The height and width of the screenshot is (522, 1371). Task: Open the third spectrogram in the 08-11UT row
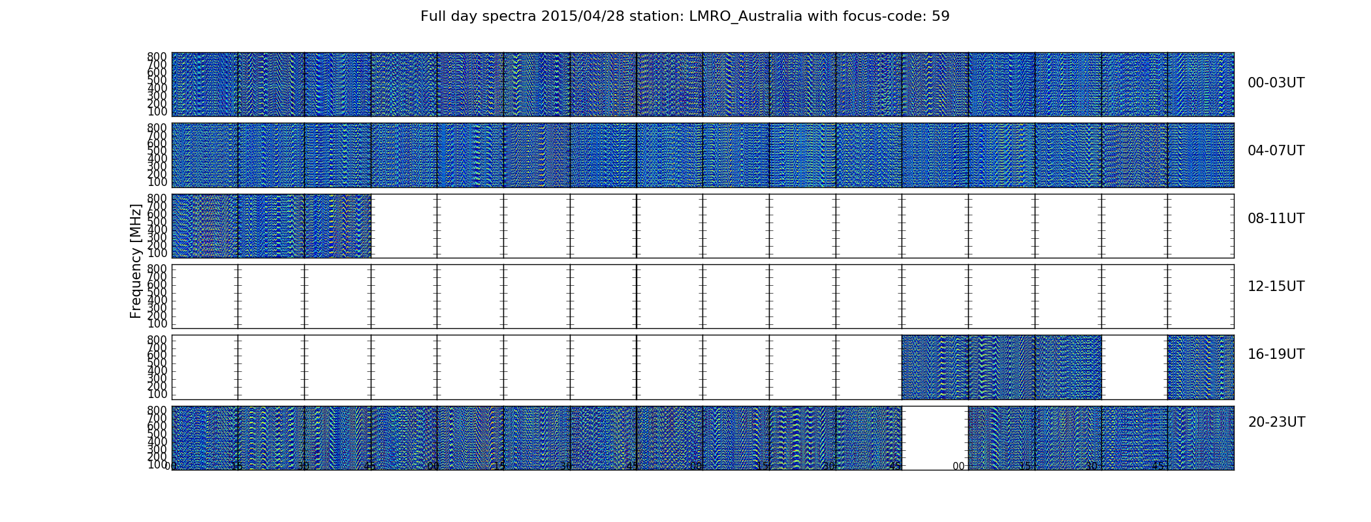pyautogui.click(x=338, y=226)
